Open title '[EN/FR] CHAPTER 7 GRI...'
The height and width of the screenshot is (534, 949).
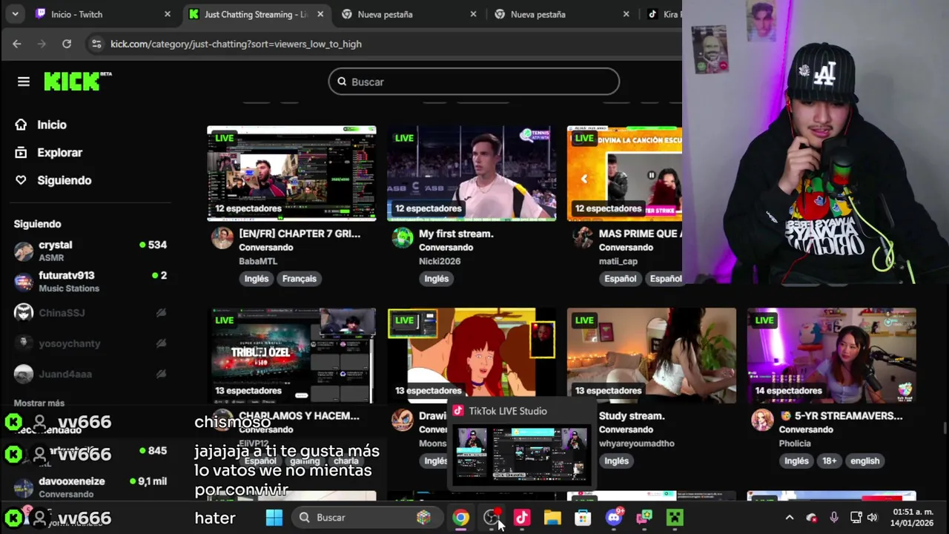(300, 234)
